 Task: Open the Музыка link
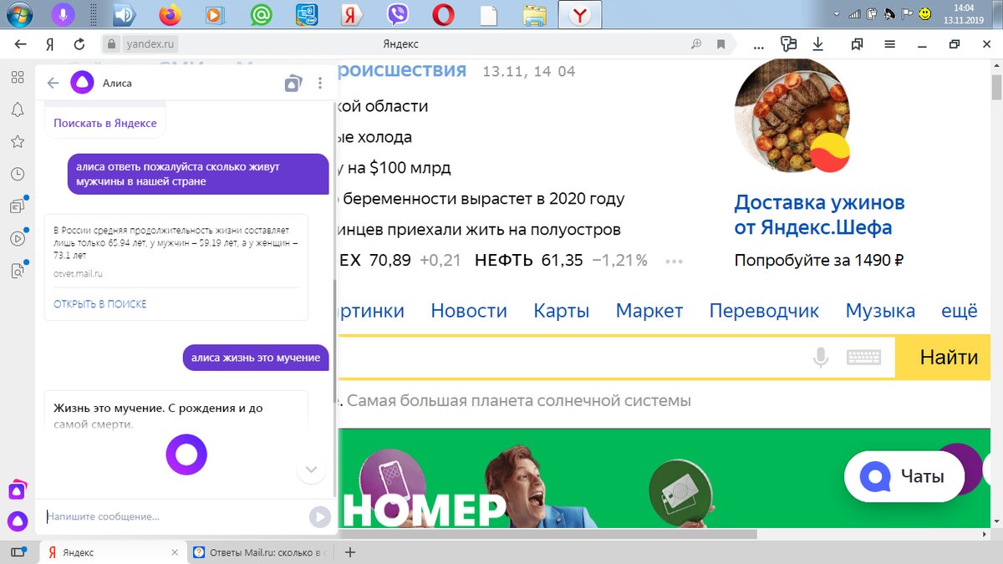pyautogui.click(x=880, y=311)
